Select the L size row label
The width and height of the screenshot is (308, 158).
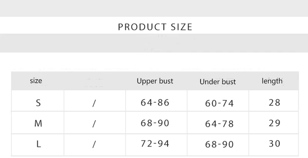coord(38,145)
